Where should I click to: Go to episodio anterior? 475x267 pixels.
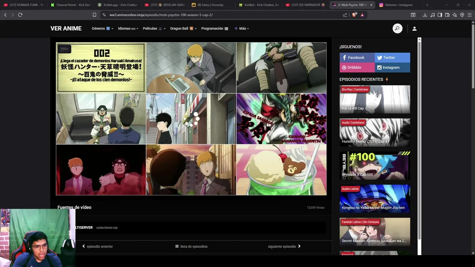(98, 246)
